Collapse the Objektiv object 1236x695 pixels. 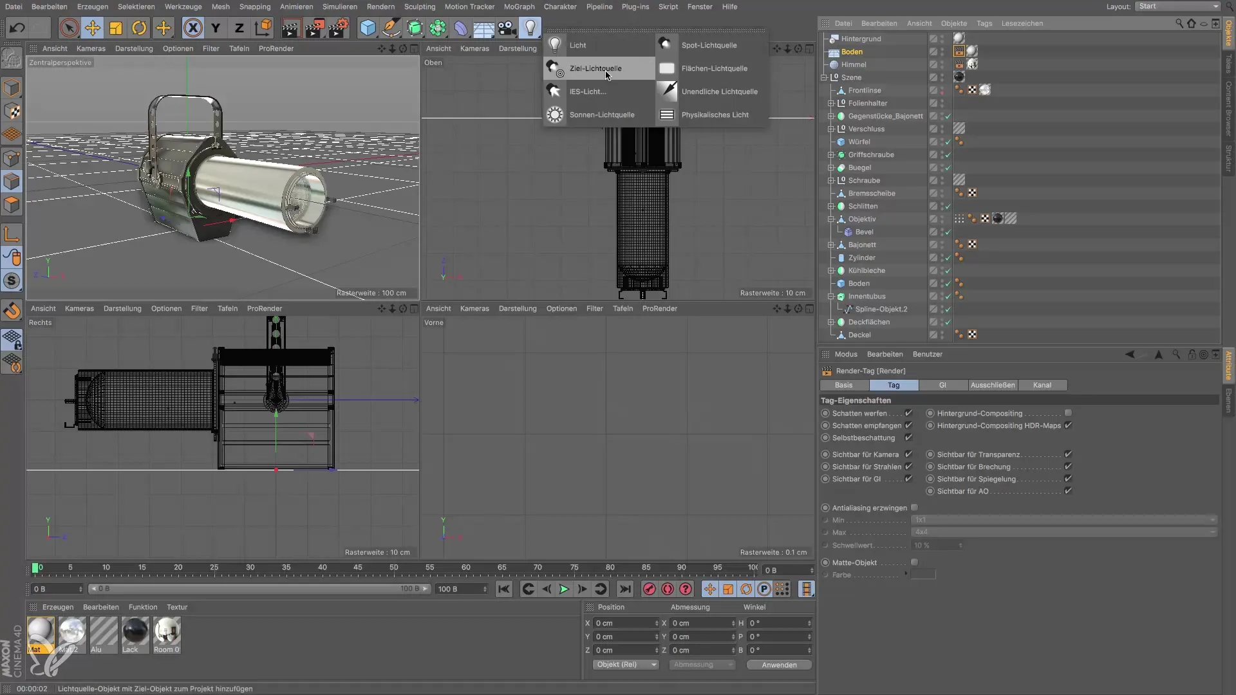[831, 219]
